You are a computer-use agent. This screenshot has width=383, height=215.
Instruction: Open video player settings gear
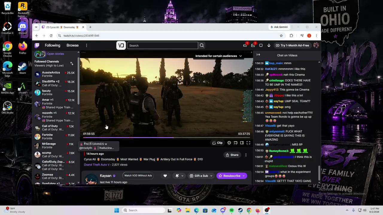229,143
